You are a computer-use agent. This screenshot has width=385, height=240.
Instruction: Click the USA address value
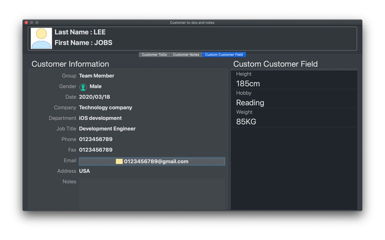point(84,171)
